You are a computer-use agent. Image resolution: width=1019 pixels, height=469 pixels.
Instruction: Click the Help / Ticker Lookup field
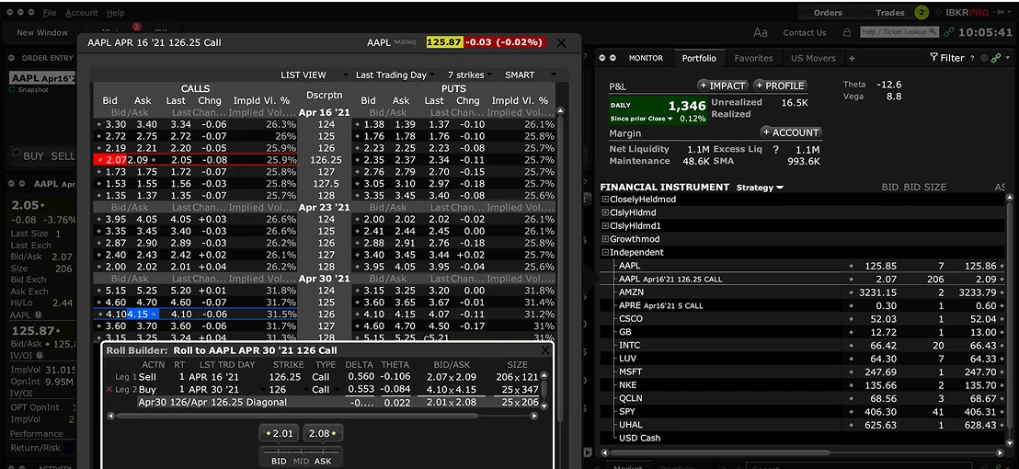(899, 32)
